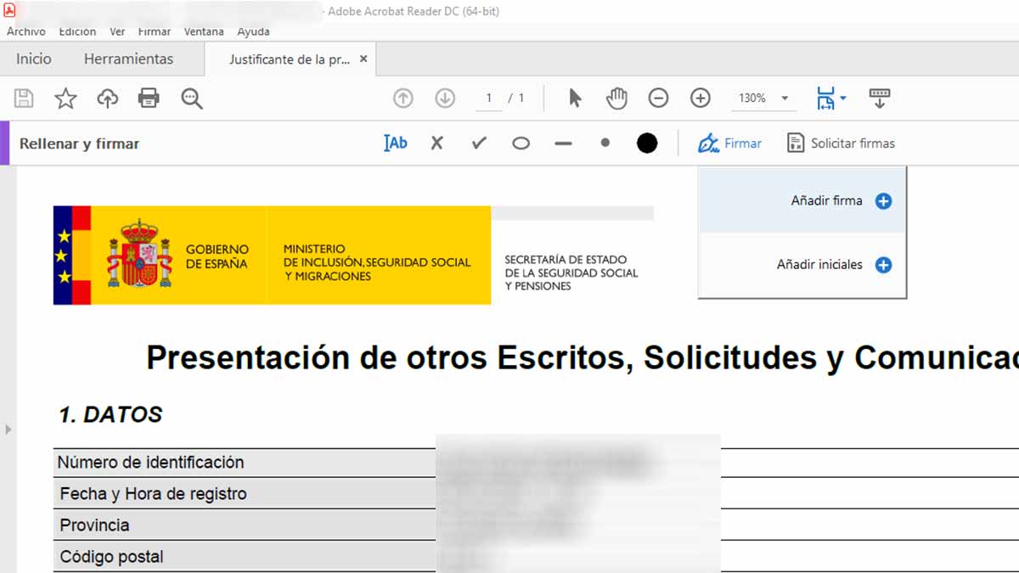
Task: Zoom out with the minus icon
Action: coord(658,98)
